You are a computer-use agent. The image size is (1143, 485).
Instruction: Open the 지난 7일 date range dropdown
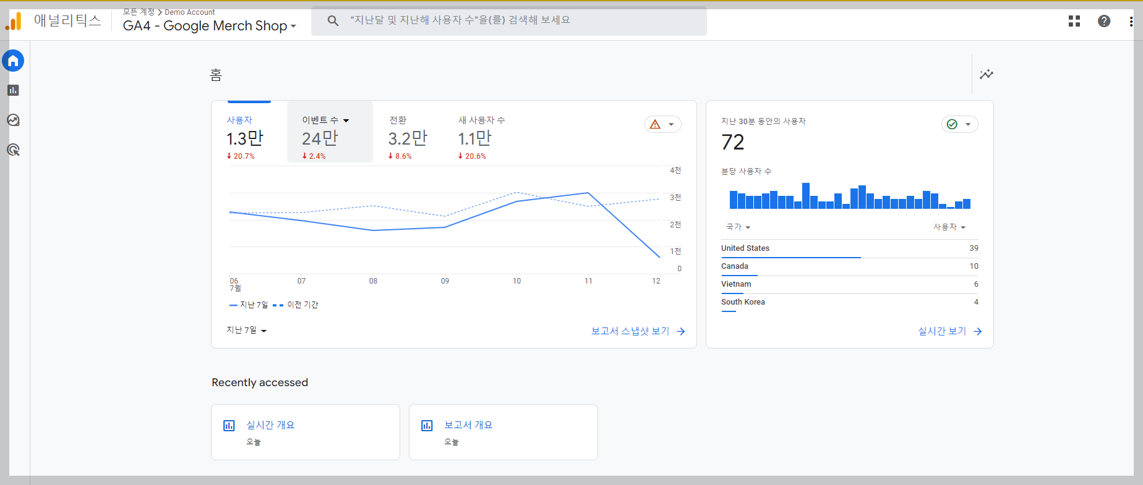click(x=247, y=331)
